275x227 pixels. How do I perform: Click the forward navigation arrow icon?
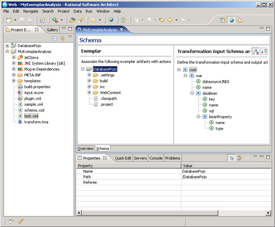[183, 20]
